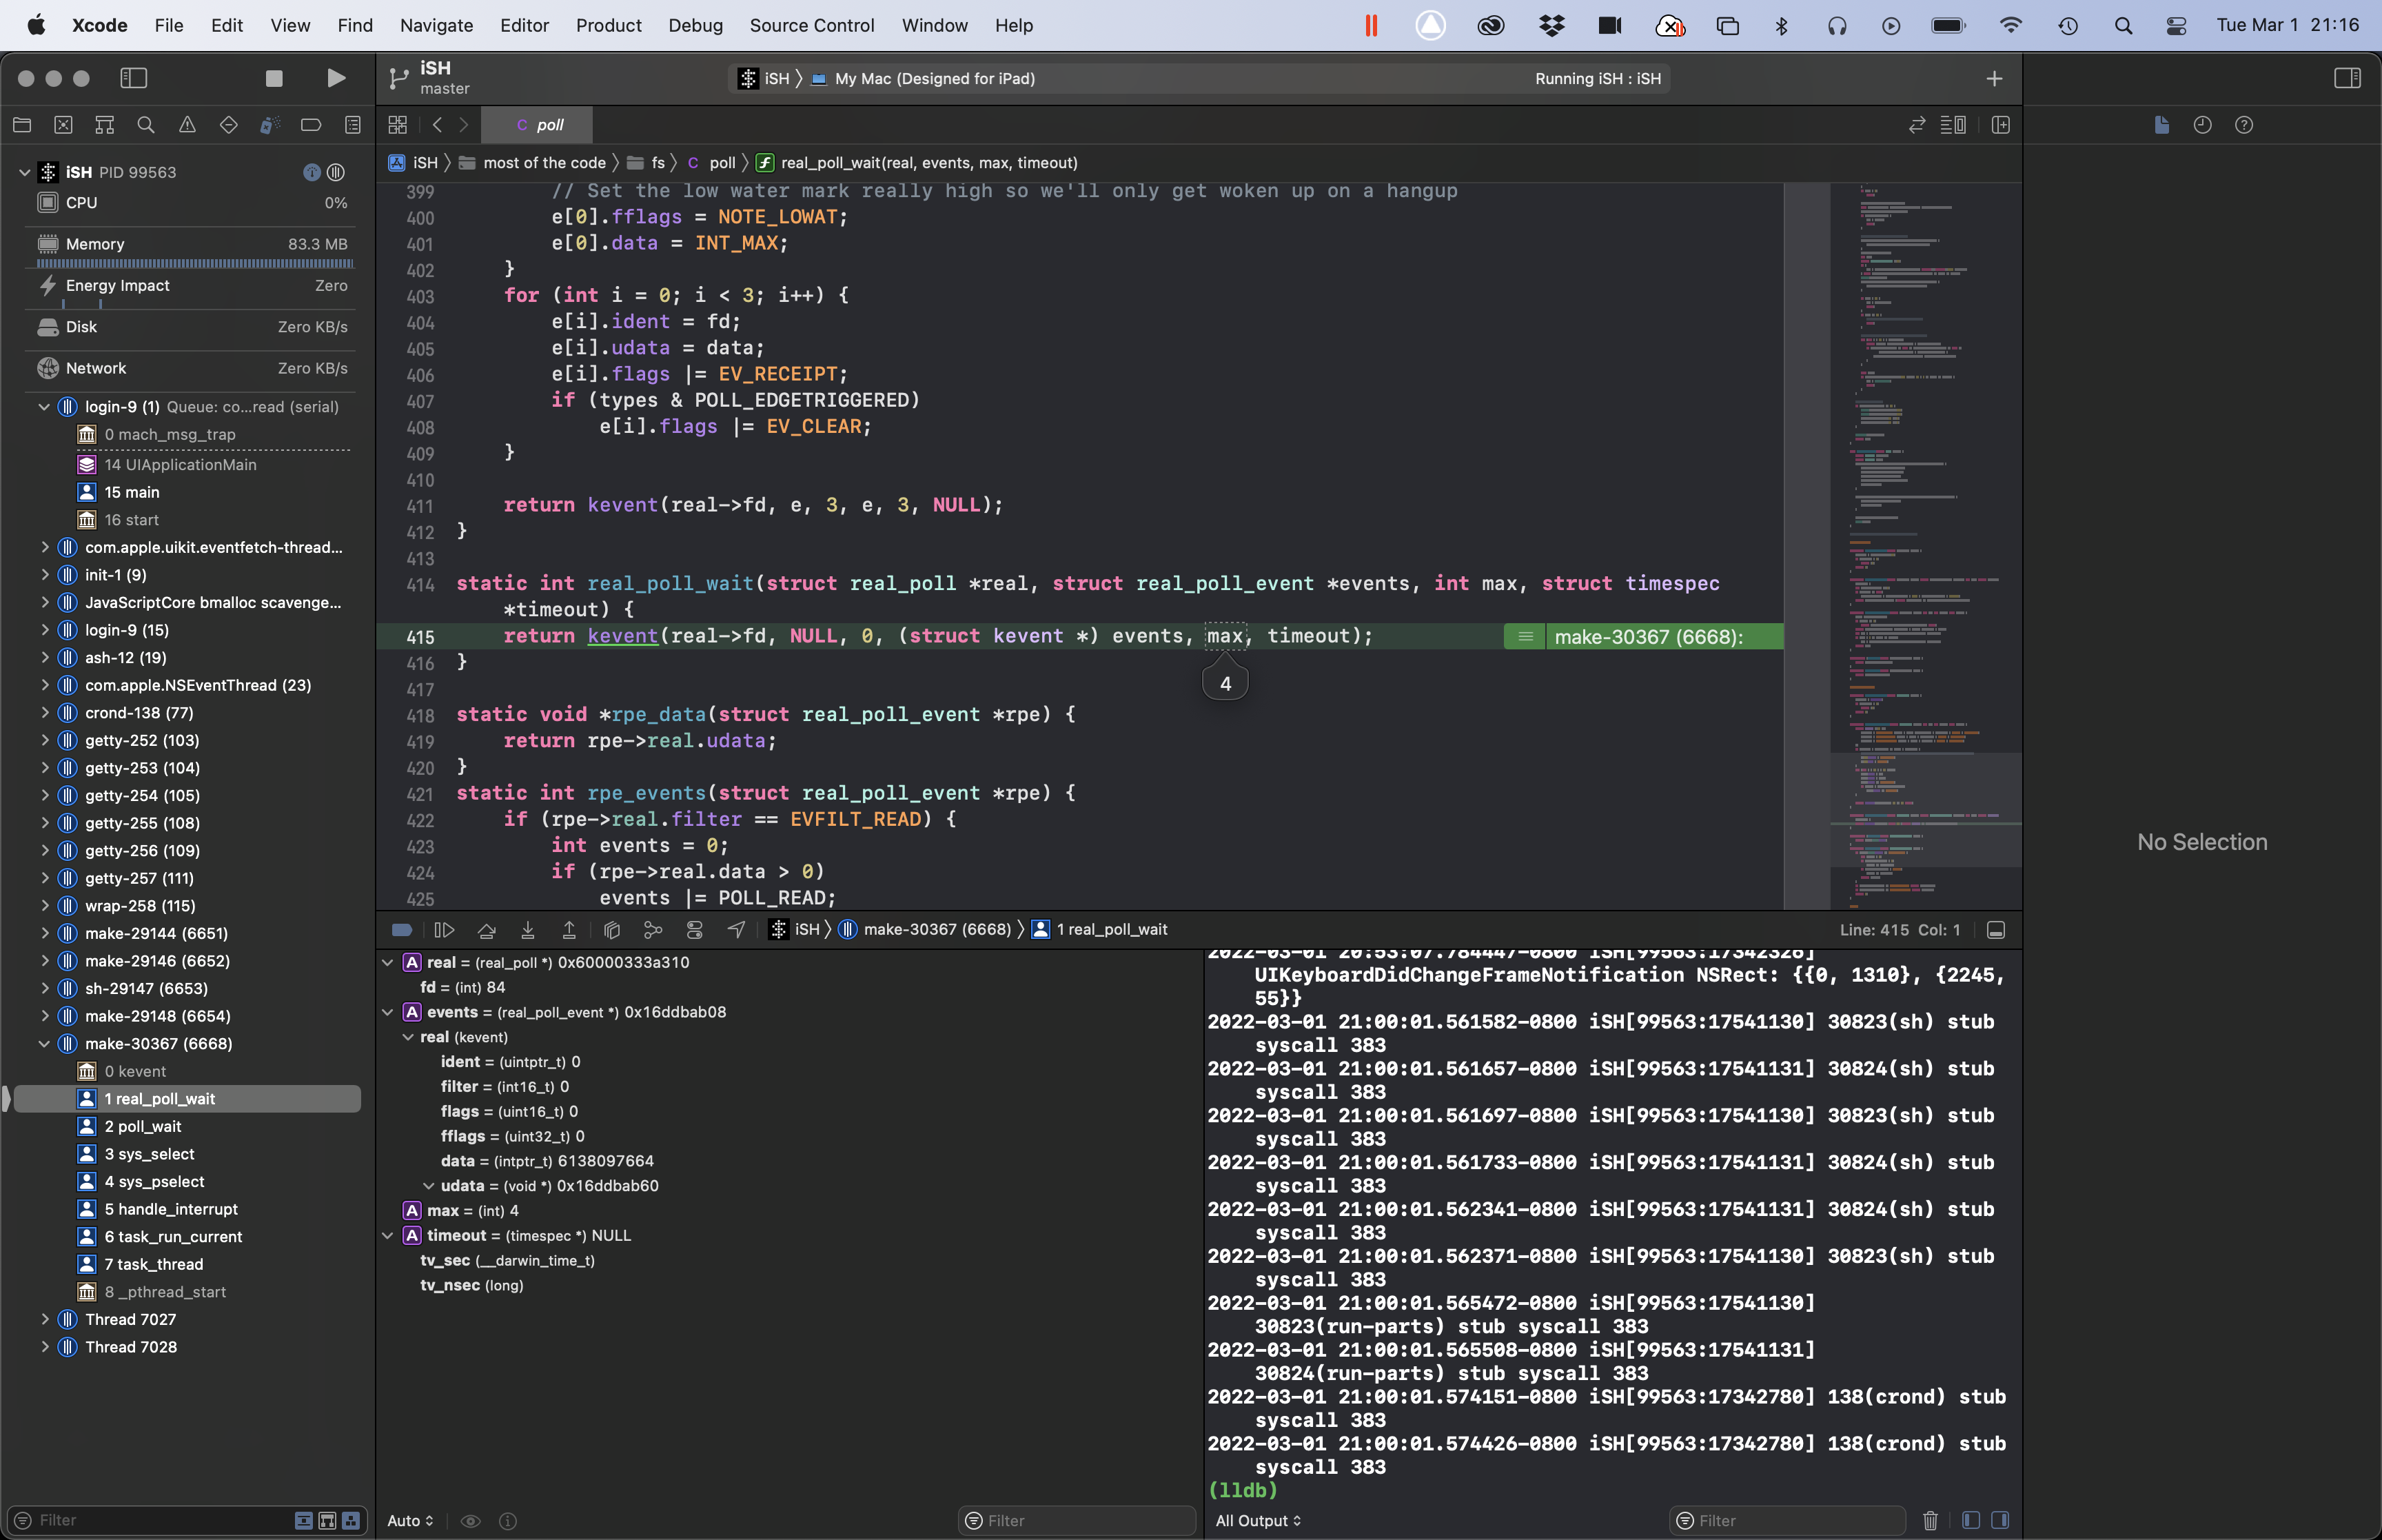Hide the navigator sidebar panel
The image size is (2382, 1540).
[x=134, y=78]
